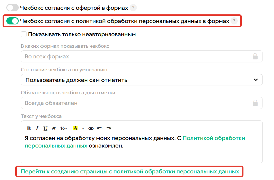Screen dimensions: 274x180
Task: Insert a link with the chain icon
Action: pos(91,129)
